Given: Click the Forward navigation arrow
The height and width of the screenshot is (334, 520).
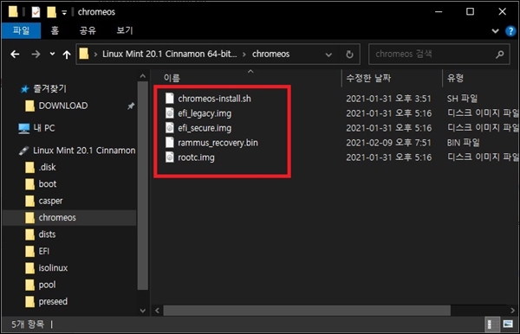Looking at the screenshot, I should pos(36,55).
